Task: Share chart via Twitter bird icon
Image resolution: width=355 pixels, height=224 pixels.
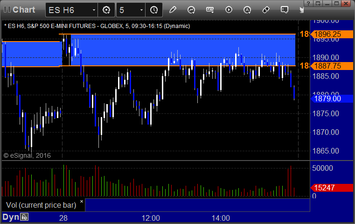Action: 301,10
